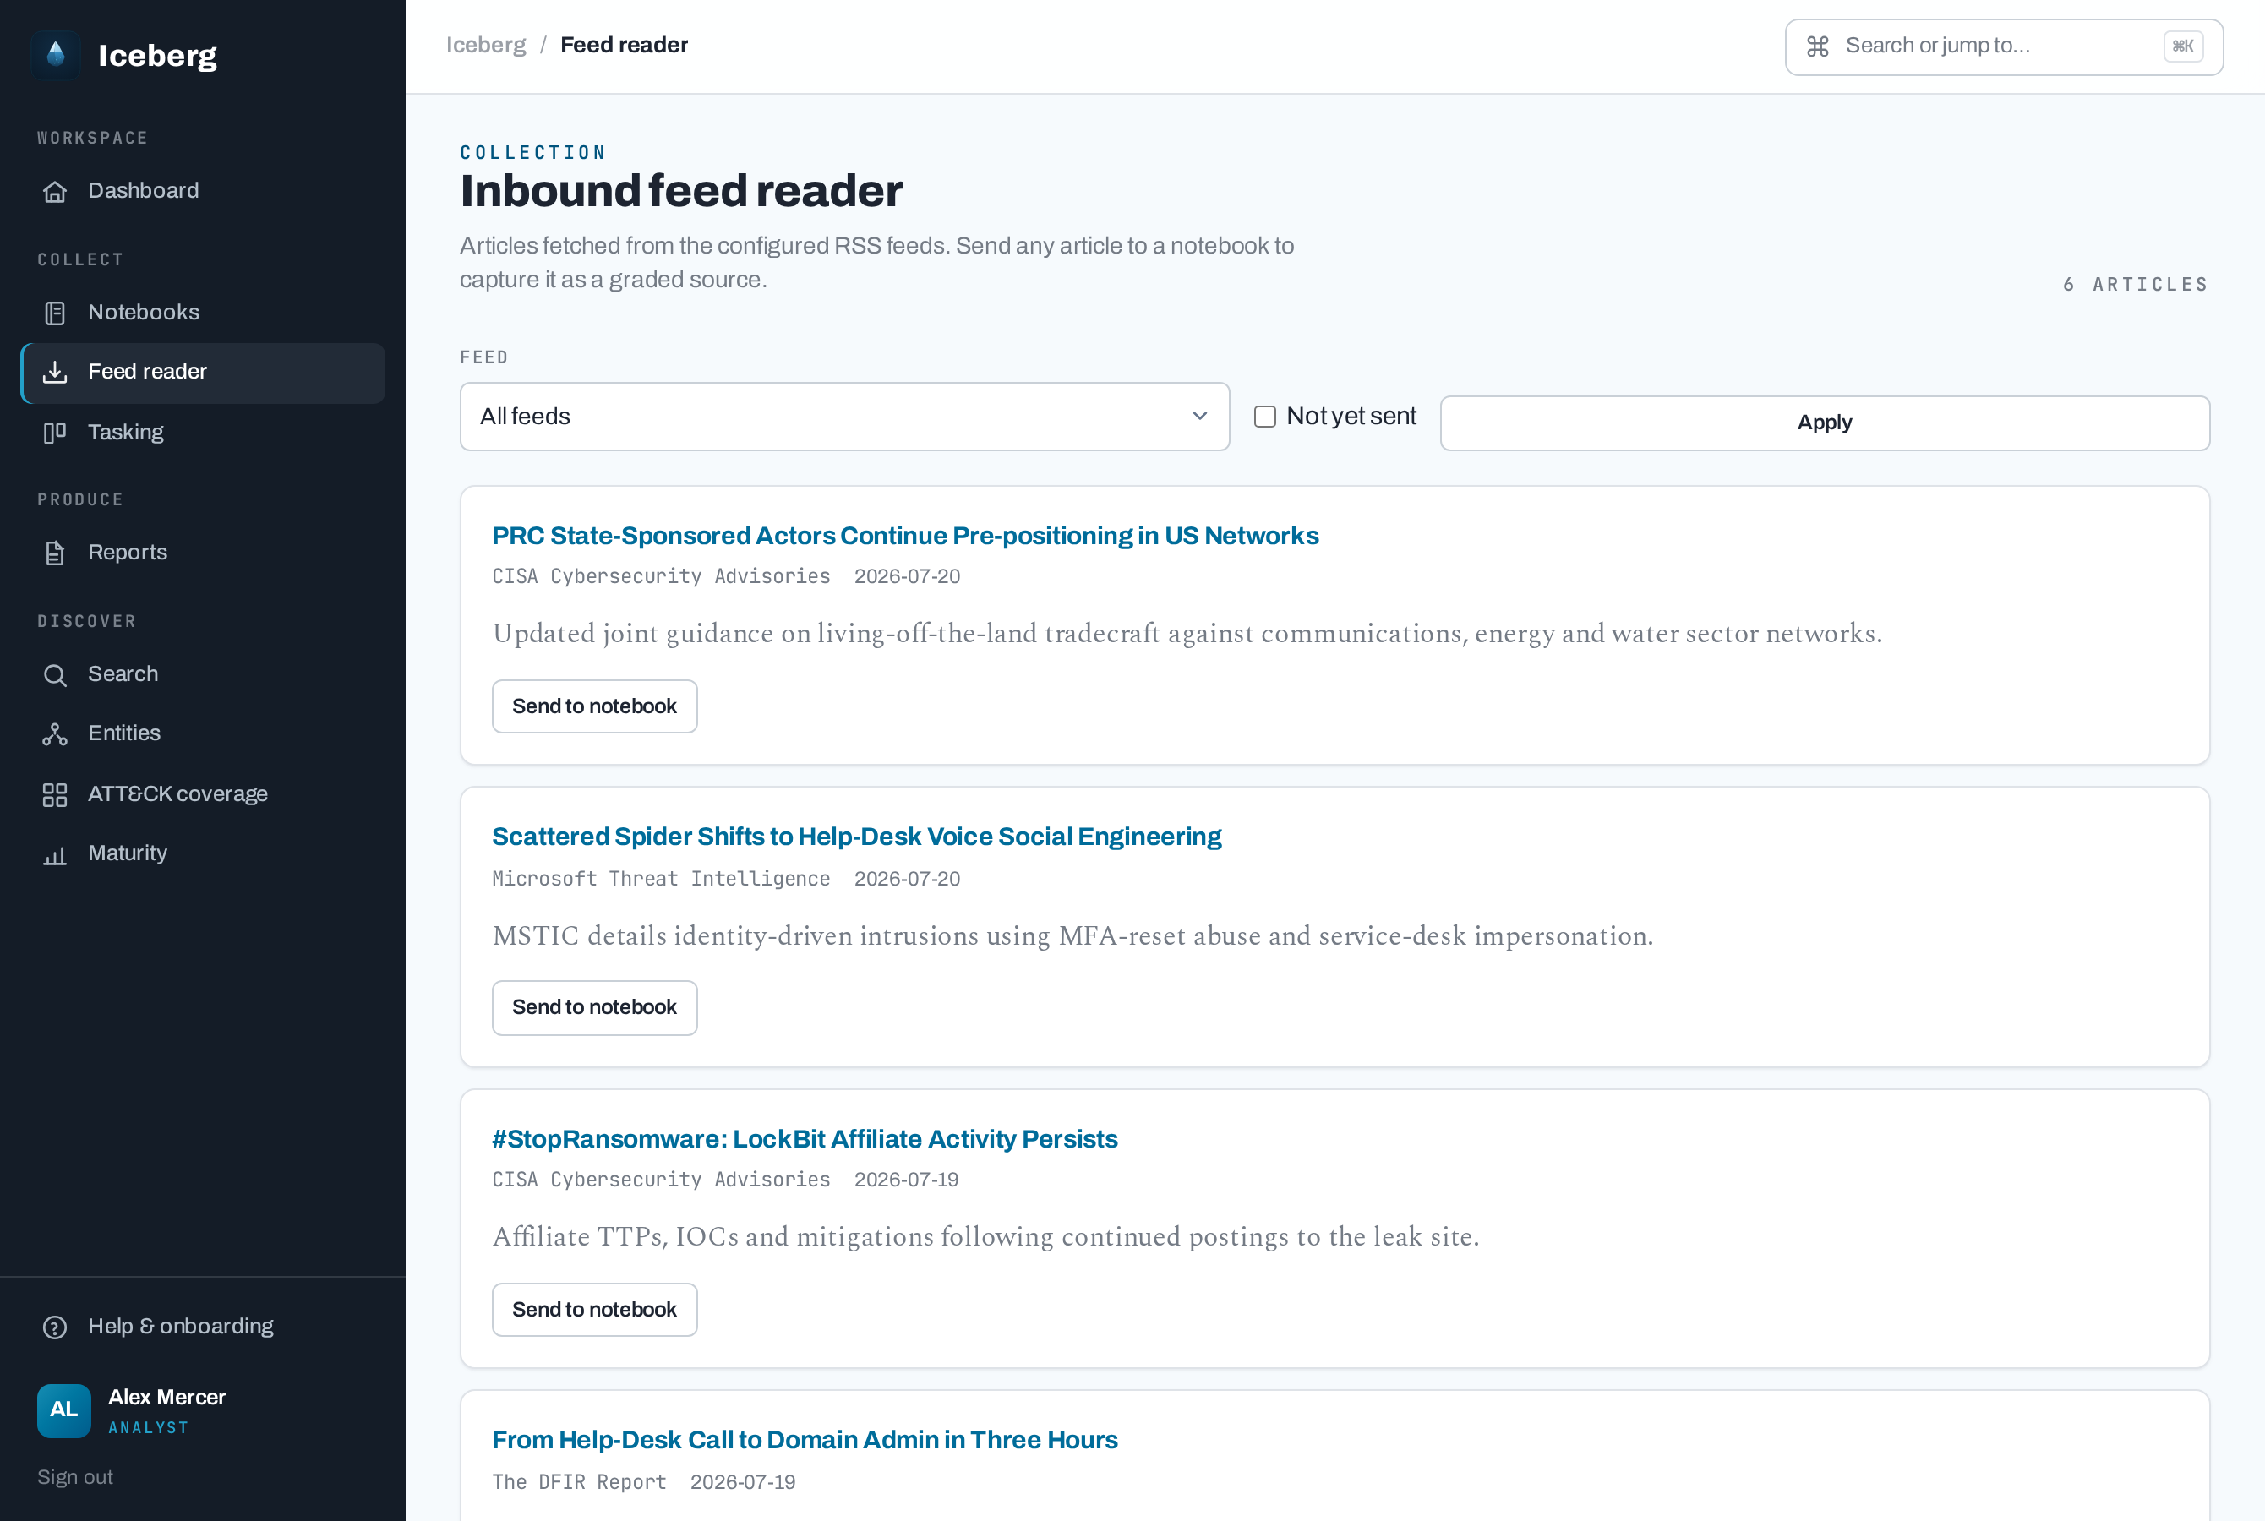Open PRC State-Sponsored Actors article link

click(x=905, y=536)
